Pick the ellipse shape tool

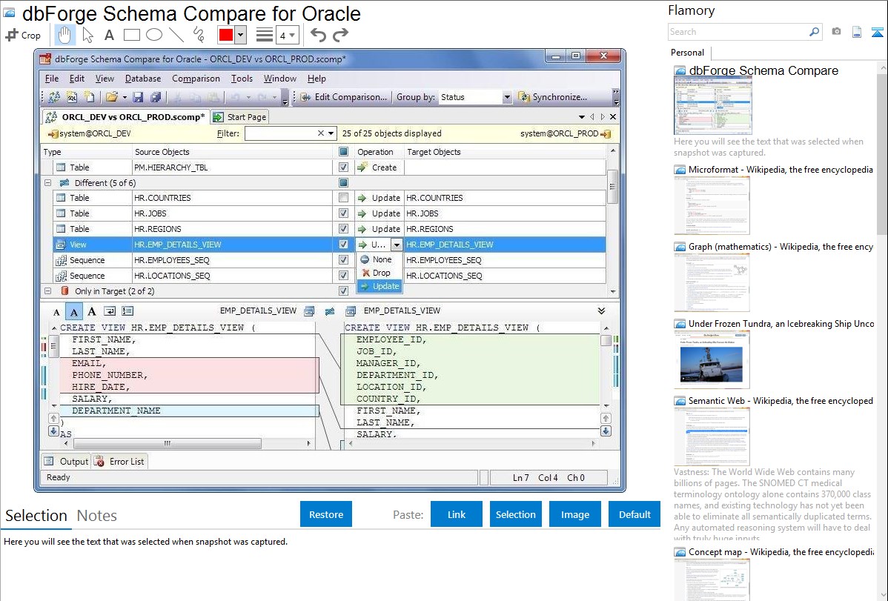(x=153, y=35)
